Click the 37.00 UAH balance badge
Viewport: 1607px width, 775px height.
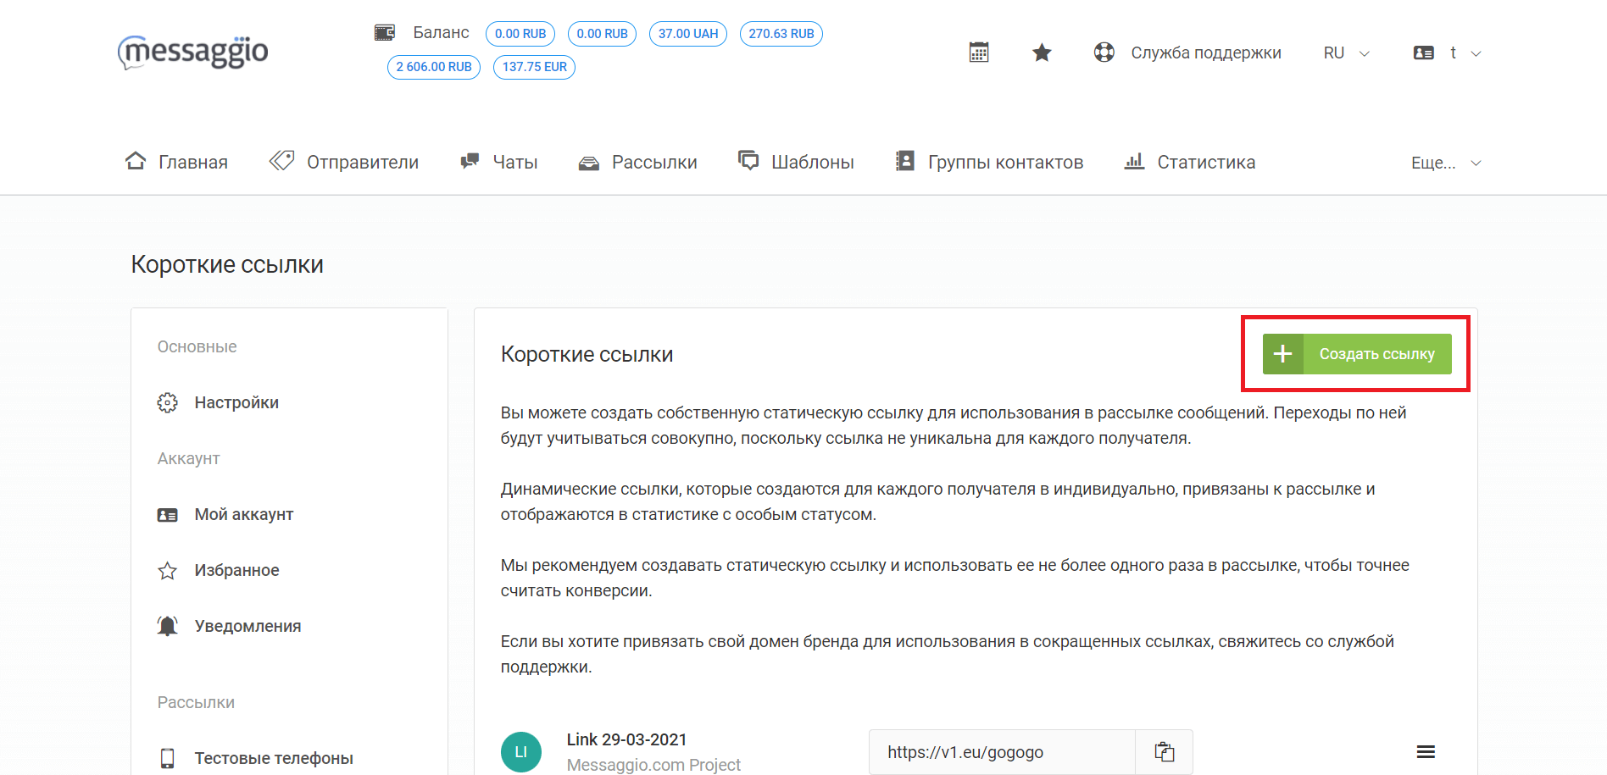tap(688, 34)
